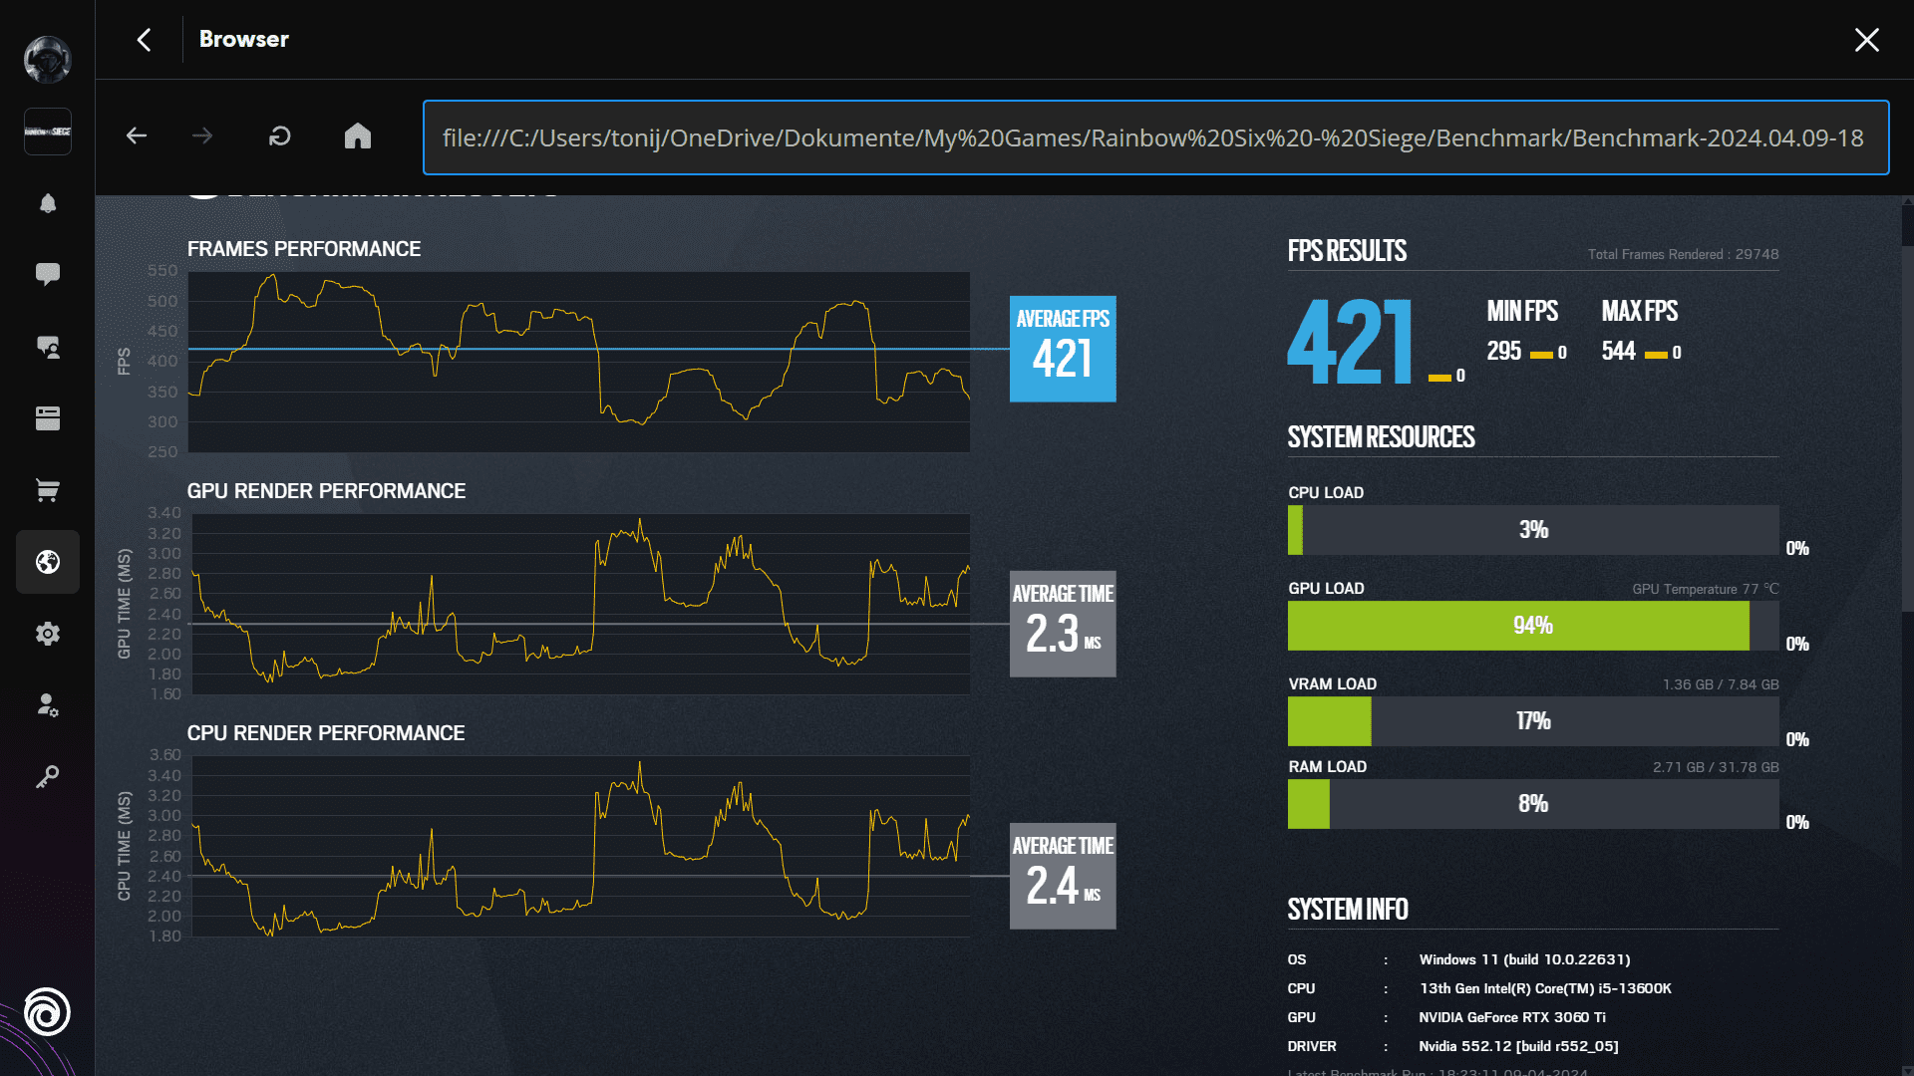Open the account settings user icon

(47, 705)
